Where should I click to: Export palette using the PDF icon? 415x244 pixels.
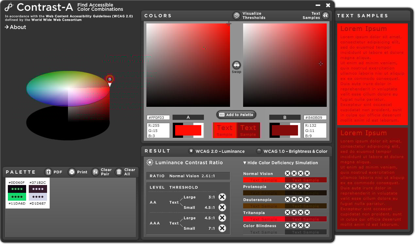point(48,172)
